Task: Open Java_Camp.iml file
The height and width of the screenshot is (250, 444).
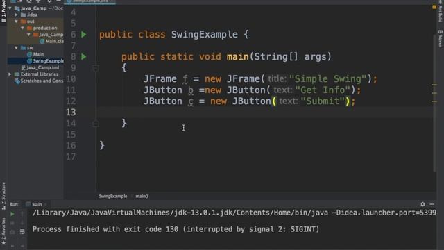Action: click(x=40, y=68)
